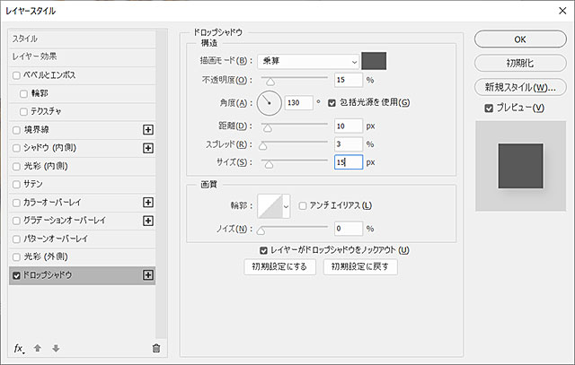Select スタイル in the left list
575x365 pixels.
(82, 39)
